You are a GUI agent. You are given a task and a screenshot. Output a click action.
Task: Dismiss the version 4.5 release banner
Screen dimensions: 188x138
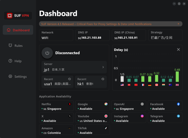click(x=178, y=24)
